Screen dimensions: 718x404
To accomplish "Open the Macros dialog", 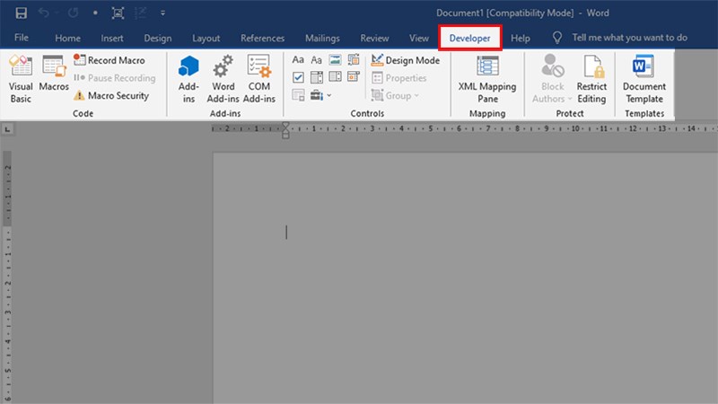I will (x=54, y=77).
